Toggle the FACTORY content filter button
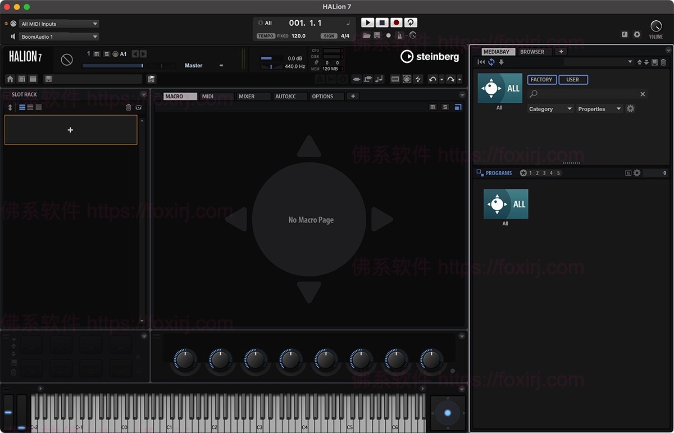This screenshot has height=433, width=674. [x=541, y=80]
